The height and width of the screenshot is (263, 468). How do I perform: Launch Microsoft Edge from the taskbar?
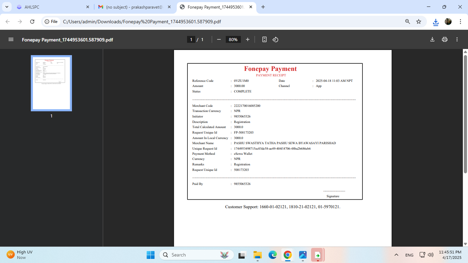(x=272, y=255)
